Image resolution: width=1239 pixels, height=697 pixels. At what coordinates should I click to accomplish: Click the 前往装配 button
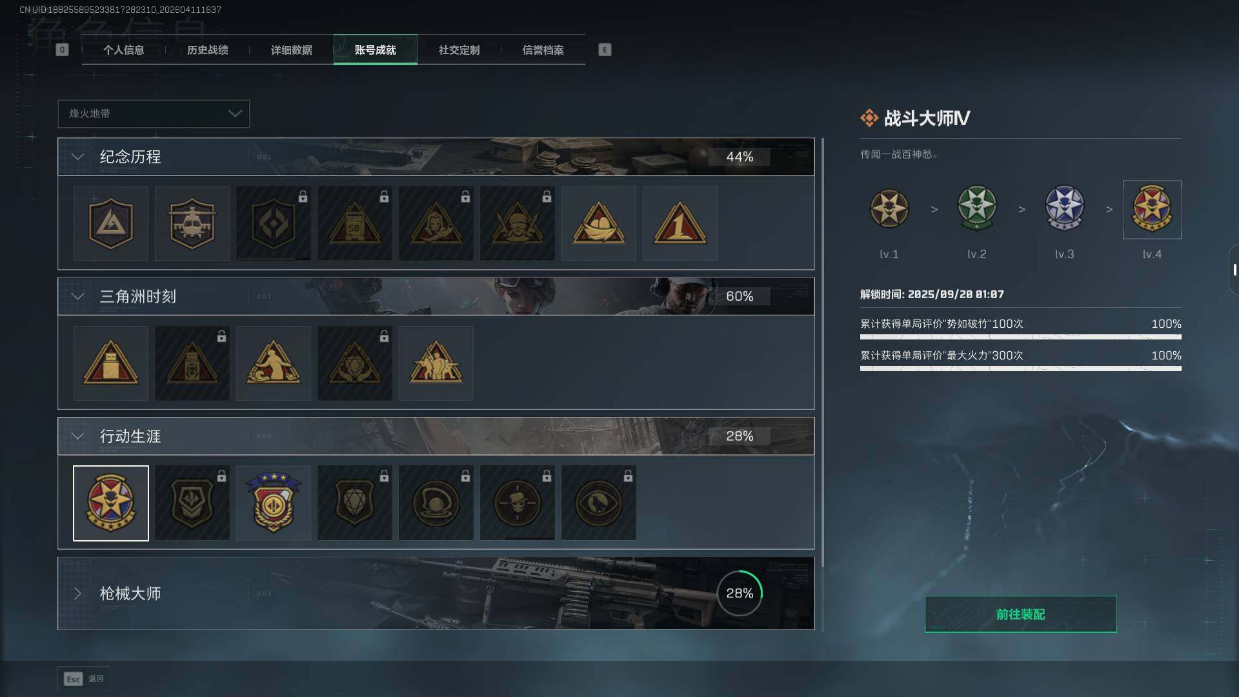point(1020,614)
